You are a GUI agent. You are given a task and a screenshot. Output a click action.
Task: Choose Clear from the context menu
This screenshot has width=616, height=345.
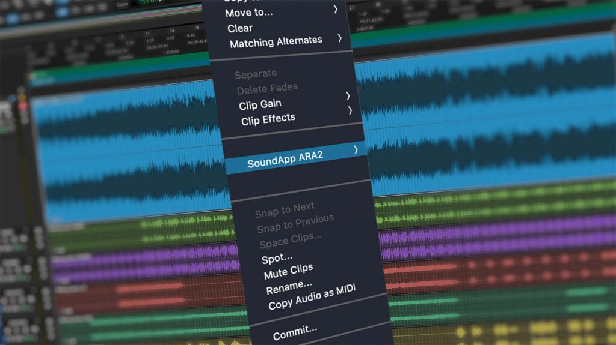pyautogui.click(x=240, y=28)
